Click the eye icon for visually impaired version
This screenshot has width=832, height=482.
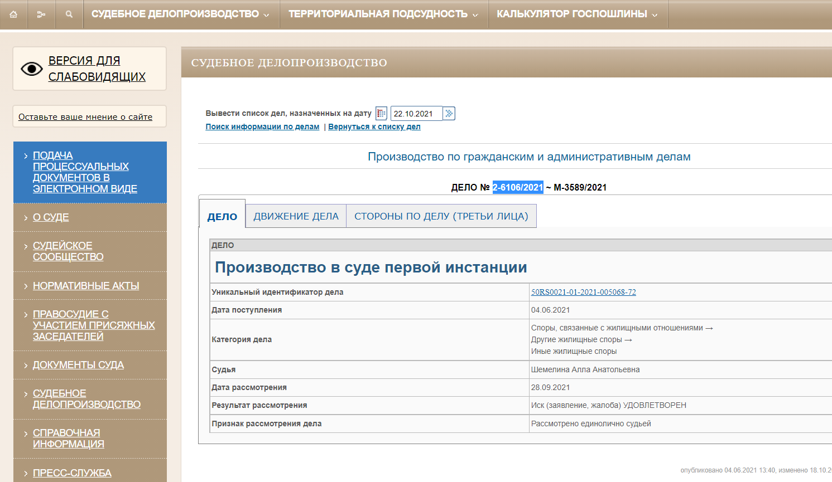click(x=31, y=69)
